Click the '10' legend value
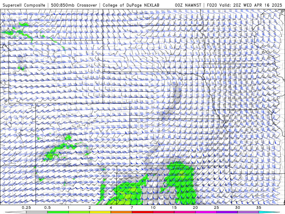 click(153, 208)
